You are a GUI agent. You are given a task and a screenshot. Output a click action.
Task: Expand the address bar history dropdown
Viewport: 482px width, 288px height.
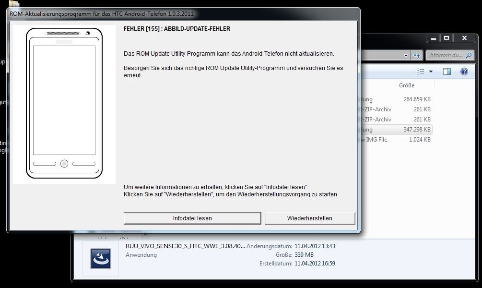point(406,56)
